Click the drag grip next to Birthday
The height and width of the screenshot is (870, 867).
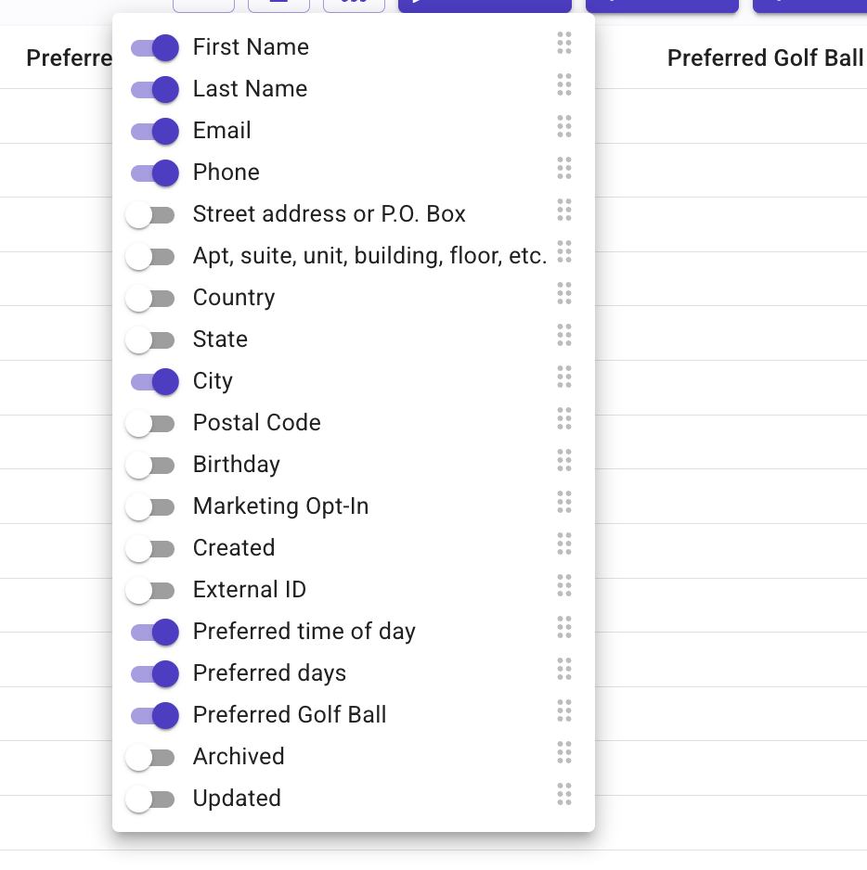(563, 460)
